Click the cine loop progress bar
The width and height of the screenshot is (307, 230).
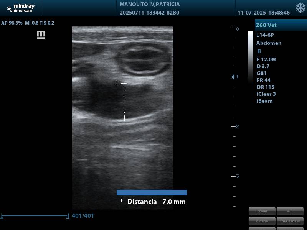(35, 216)
